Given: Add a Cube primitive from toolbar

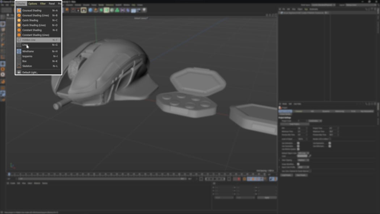Looking at the screenshot, I should pos(90,10).
